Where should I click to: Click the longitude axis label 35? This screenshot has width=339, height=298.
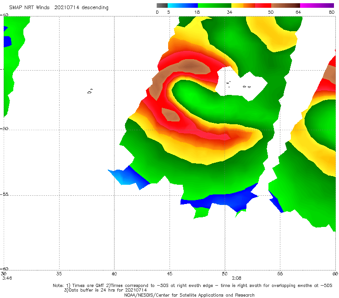click(x=59, y=274)
